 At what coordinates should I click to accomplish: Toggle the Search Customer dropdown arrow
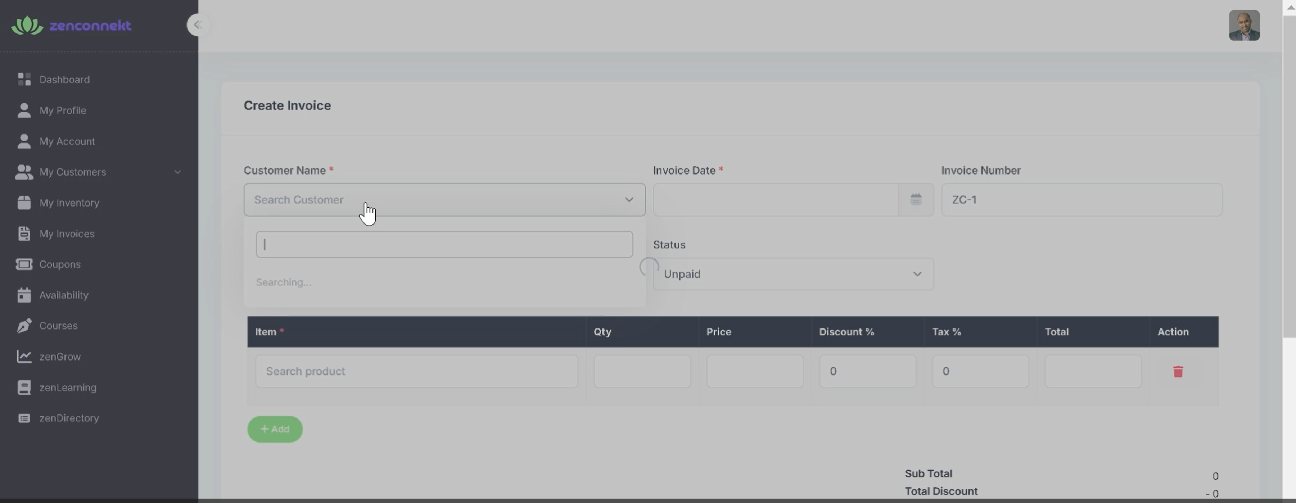(x=629, y=200)
